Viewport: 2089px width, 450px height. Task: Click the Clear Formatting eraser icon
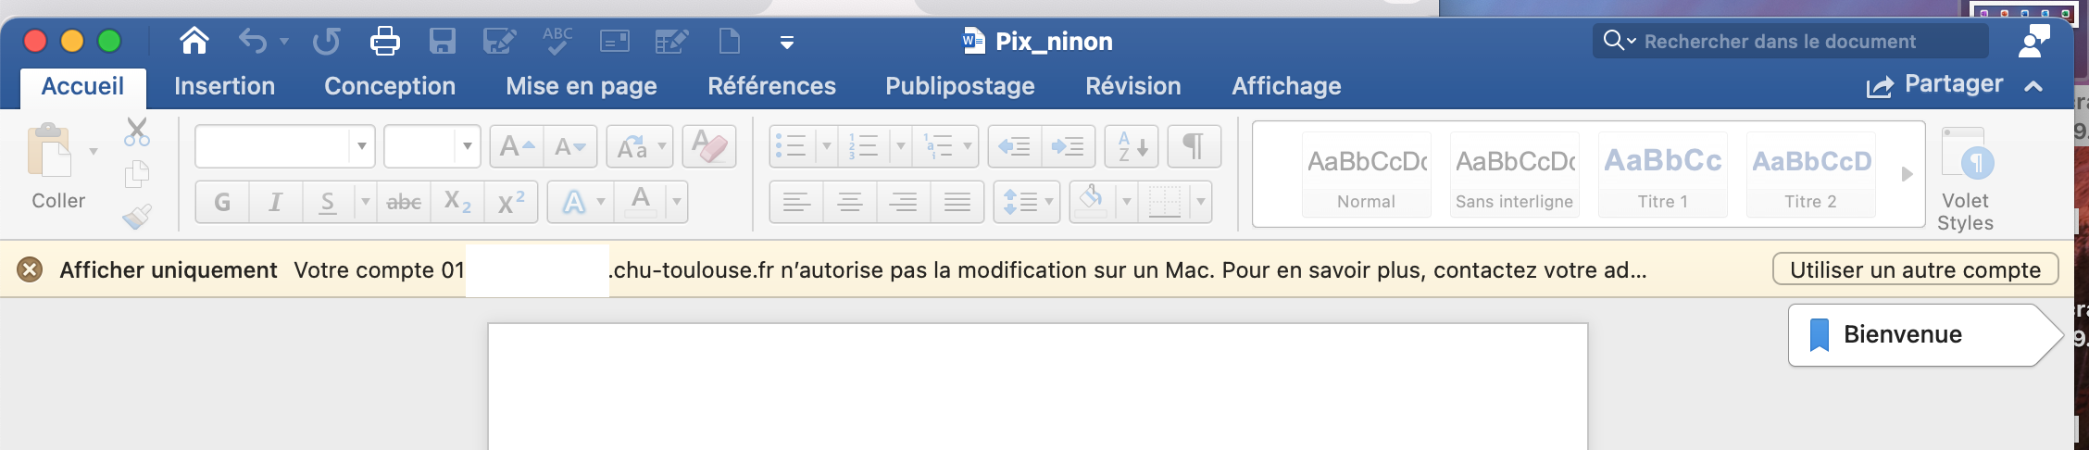[x=709, y=146]
